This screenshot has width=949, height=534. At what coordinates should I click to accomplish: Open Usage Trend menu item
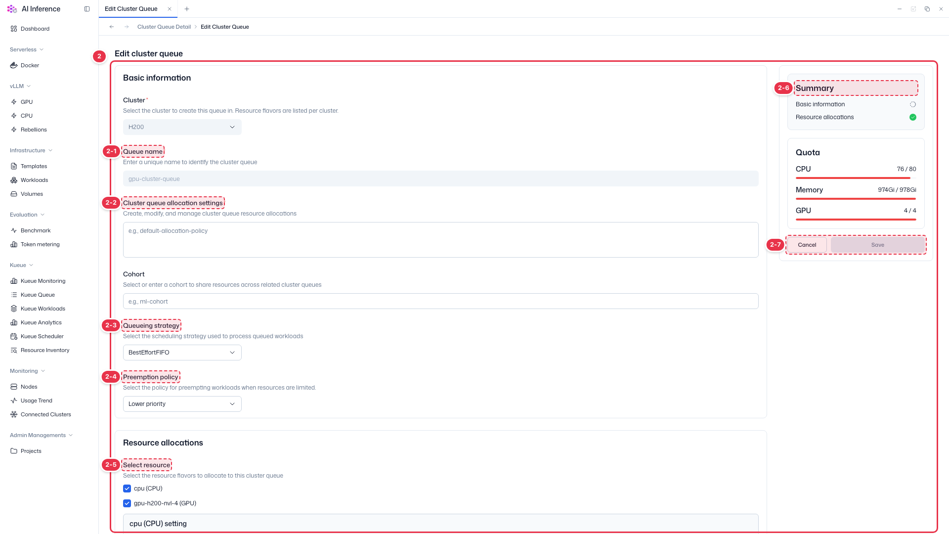36,400
